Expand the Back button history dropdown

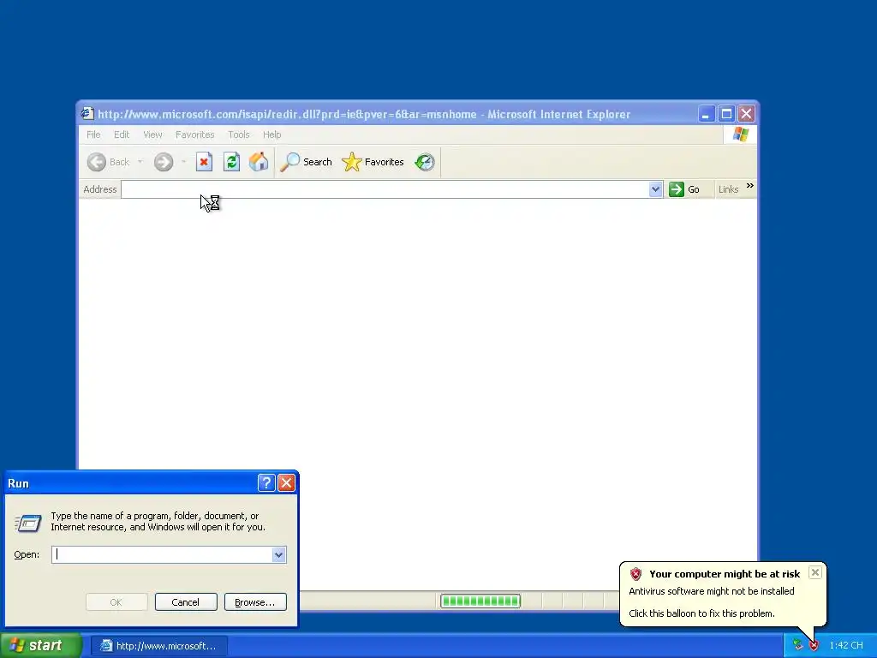pos(140,162)
